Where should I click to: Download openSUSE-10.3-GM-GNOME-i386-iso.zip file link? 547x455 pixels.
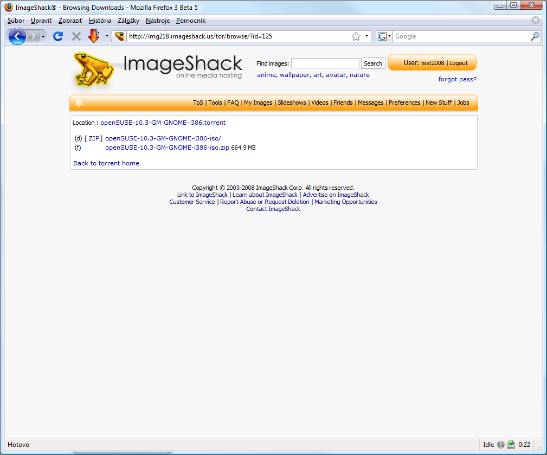tap(167, 148)
